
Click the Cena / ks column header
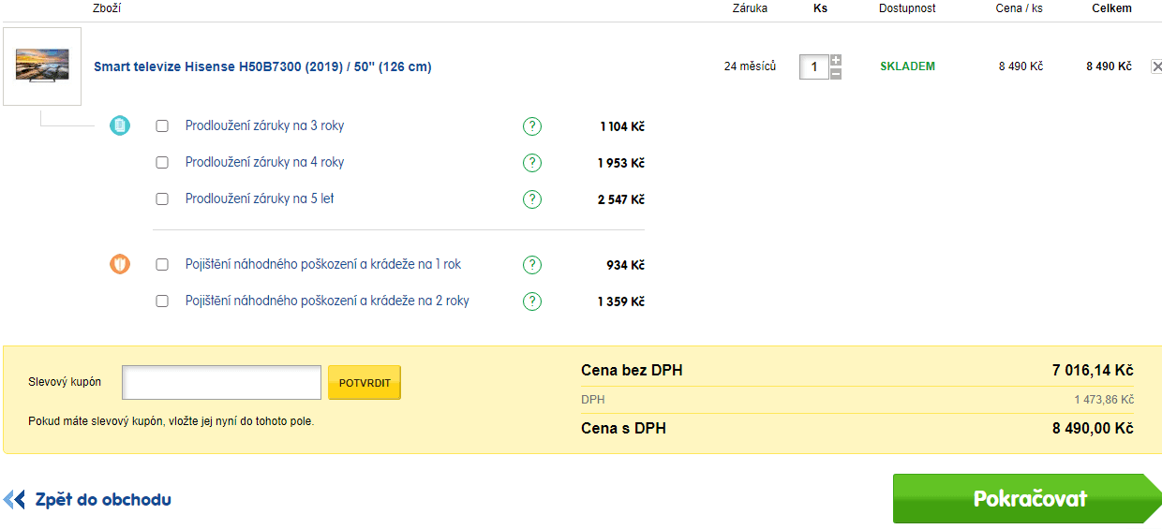pyautogui.click(x=1019, y=8)
